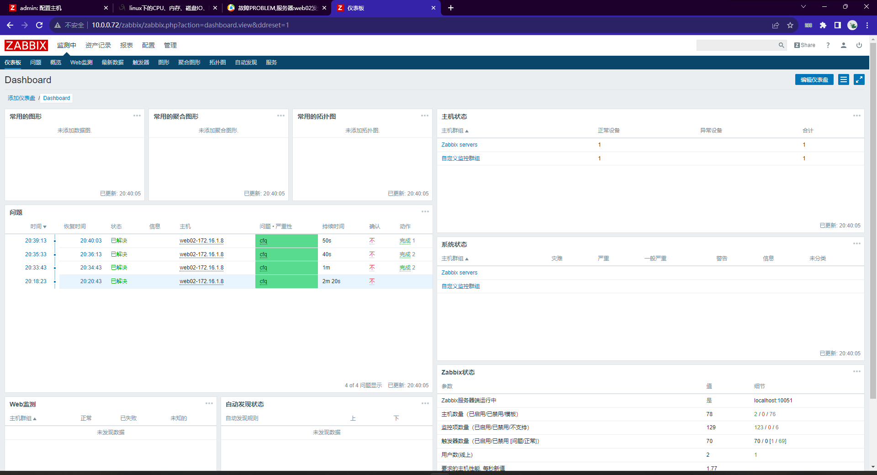Viewport: 877px width, 475px height.
Task: Sort 主机状态 table by 主机群组
Action: pyautogui.click(x=455, y=131)
